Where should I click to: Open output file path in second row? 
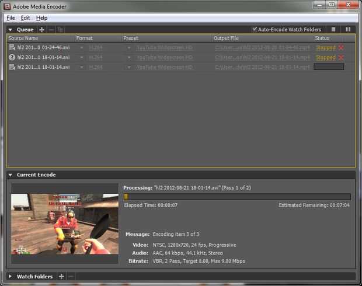(262, 57)
